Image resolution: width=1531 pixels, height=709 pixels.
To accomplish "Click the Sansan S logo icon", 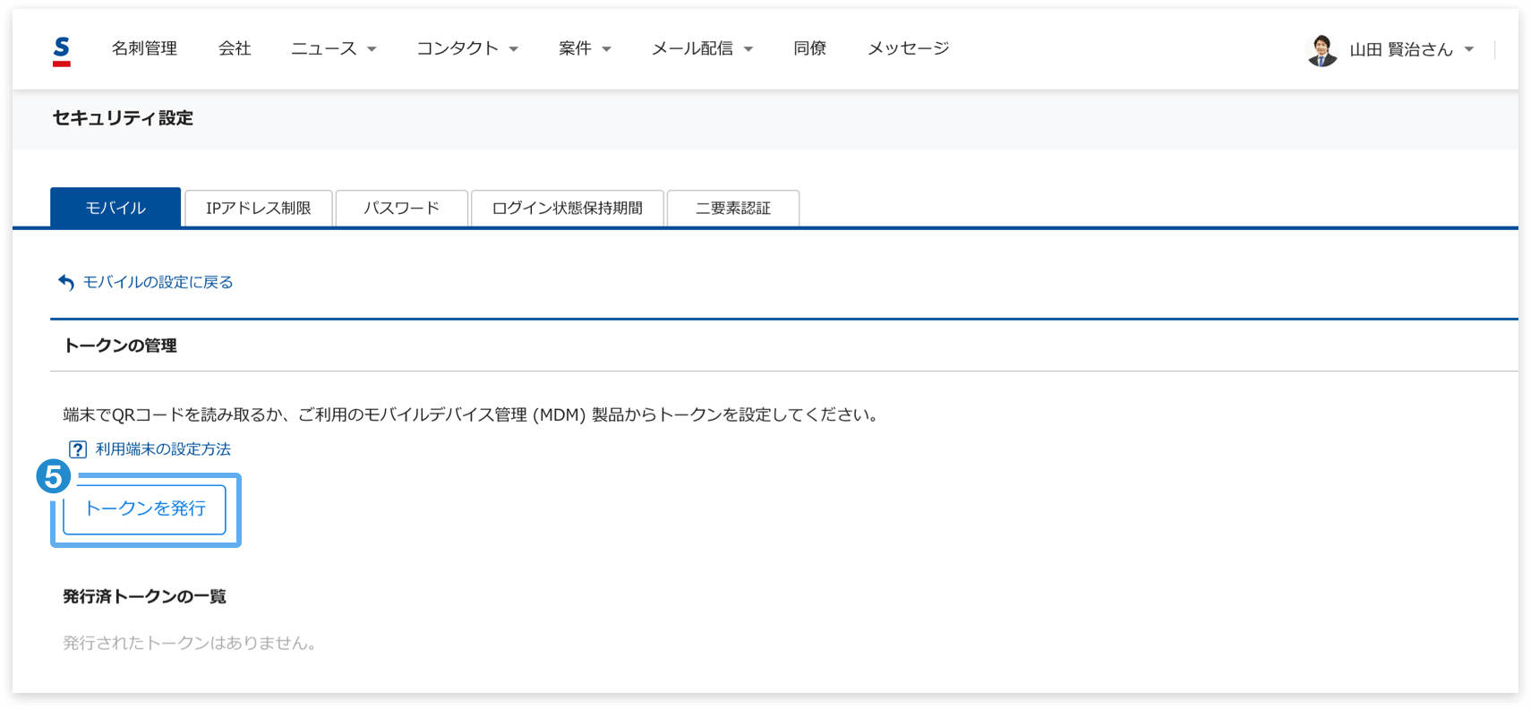I will 61,50.
